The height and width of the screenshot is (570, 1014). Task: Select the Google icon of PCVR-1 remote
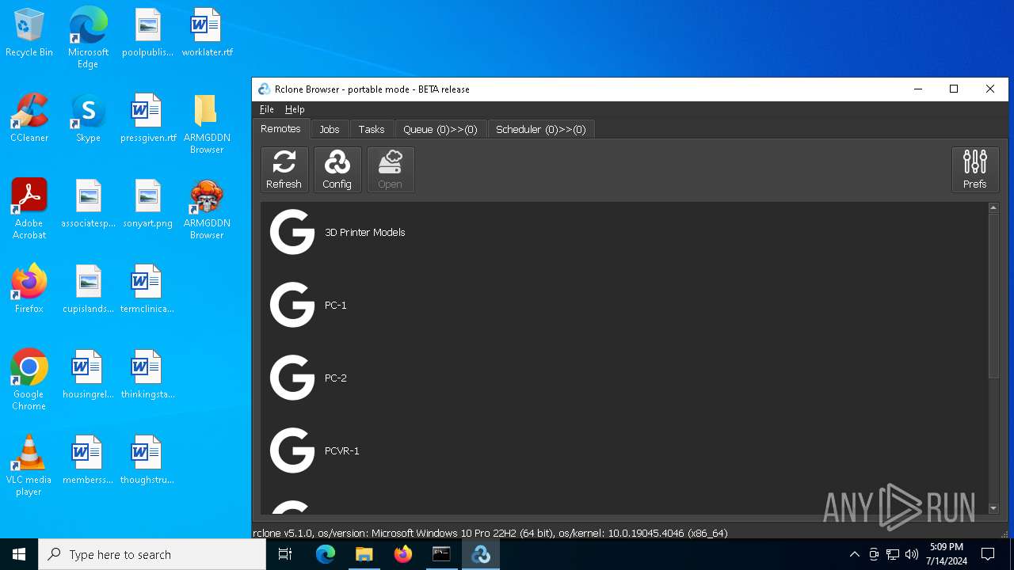click(x=292, y=450)
